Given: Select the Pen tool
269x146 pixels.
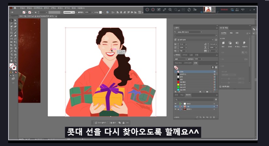Looking at the screenshot, I should point(11,26).
